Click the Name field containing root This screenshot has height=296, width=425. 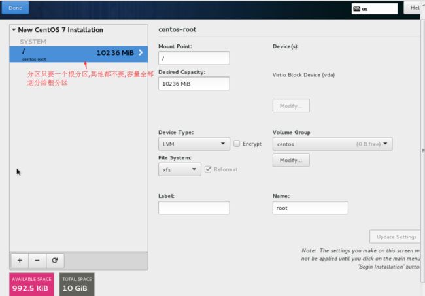pos(311,208)
